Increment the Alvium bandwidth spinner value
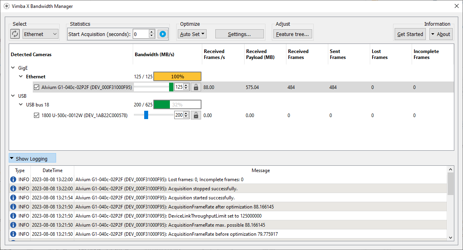Screen dimensions: 463x250 [x=186, y=85]
